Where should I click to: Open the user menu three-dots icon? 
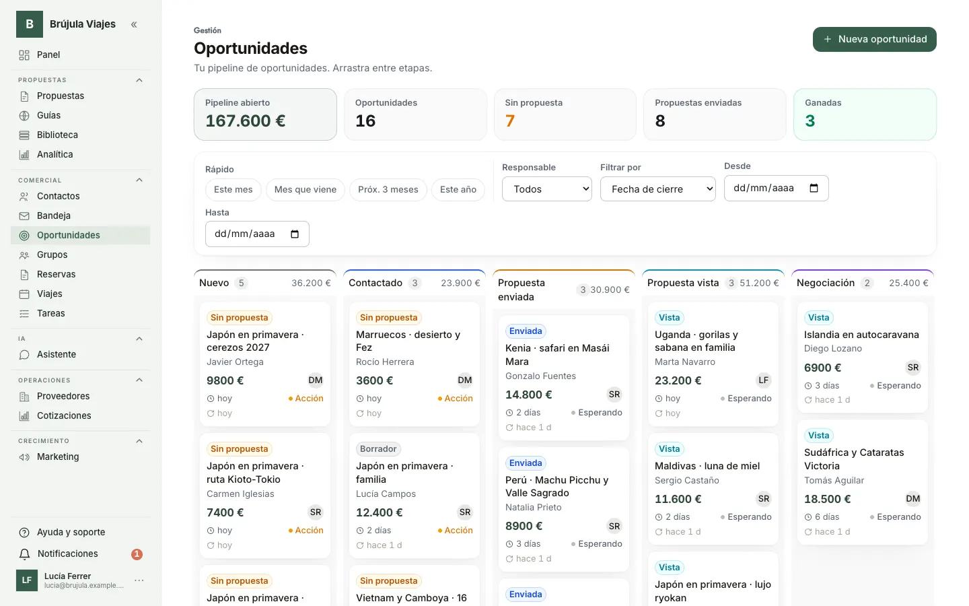[139, 580]
